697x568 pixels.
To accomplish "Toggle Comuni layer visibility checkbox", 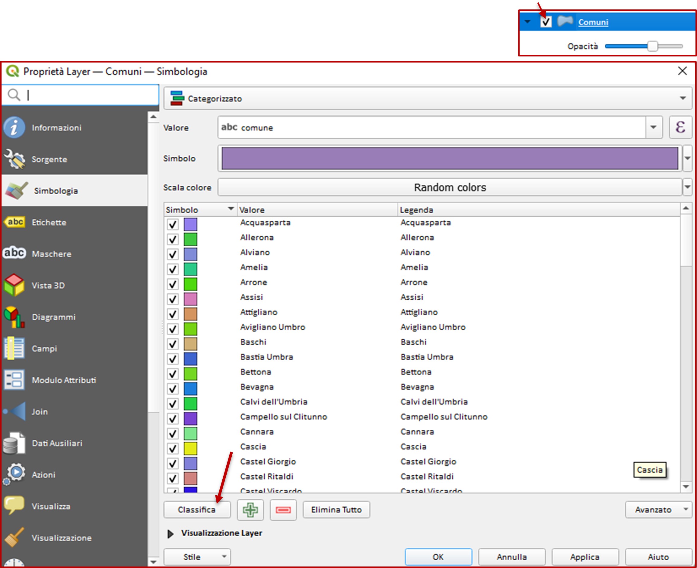I will coord(546,22).
